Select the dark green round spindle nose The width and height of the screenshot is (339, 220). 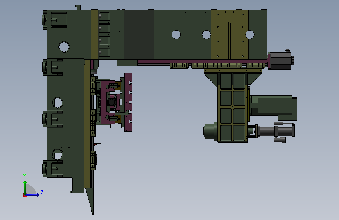coord(210,131)
